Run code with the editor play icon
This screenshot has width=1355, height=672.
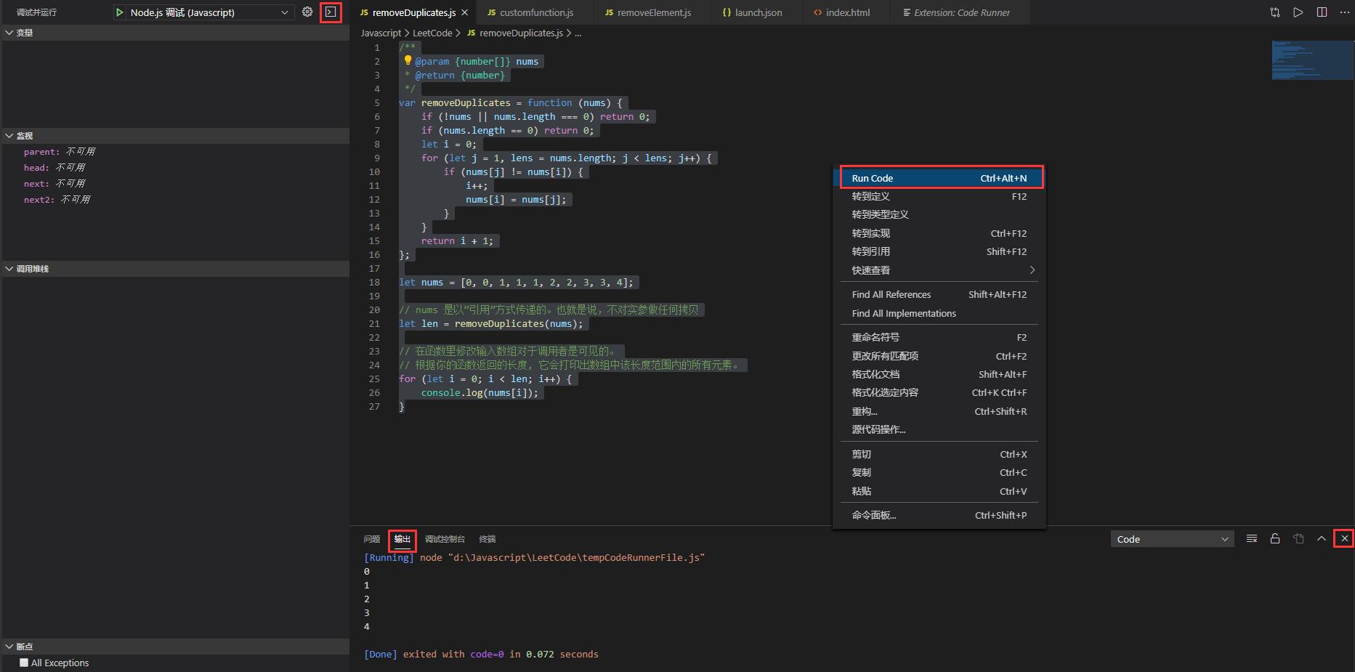coord(1298,12)
